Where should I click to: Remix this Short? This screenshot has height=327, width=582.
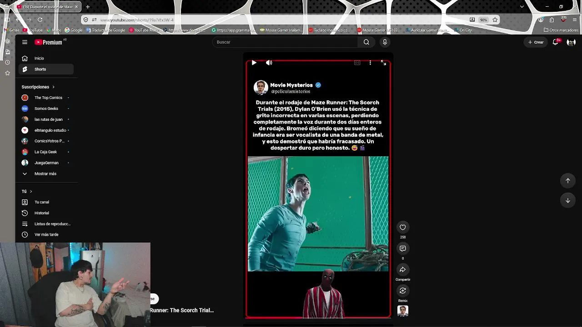pos(402,291)
